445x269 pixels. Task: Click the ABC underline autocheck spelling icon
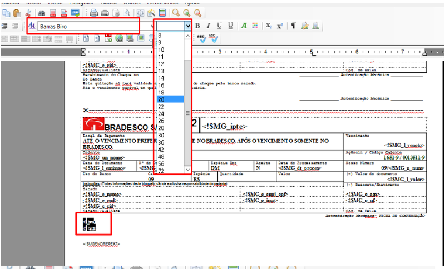(214, 38)
